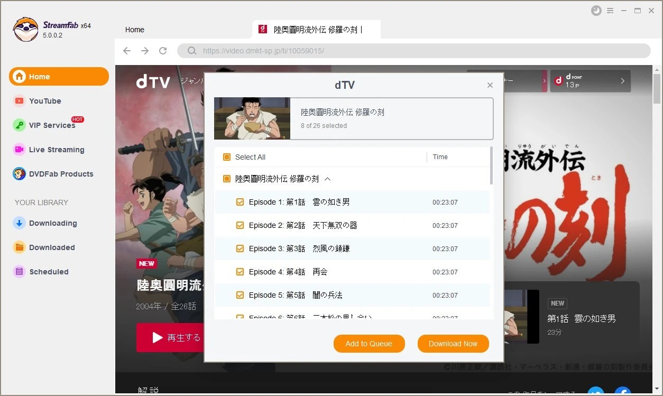
Task: Click the YouTube play icon
Action: coord(19,101)
